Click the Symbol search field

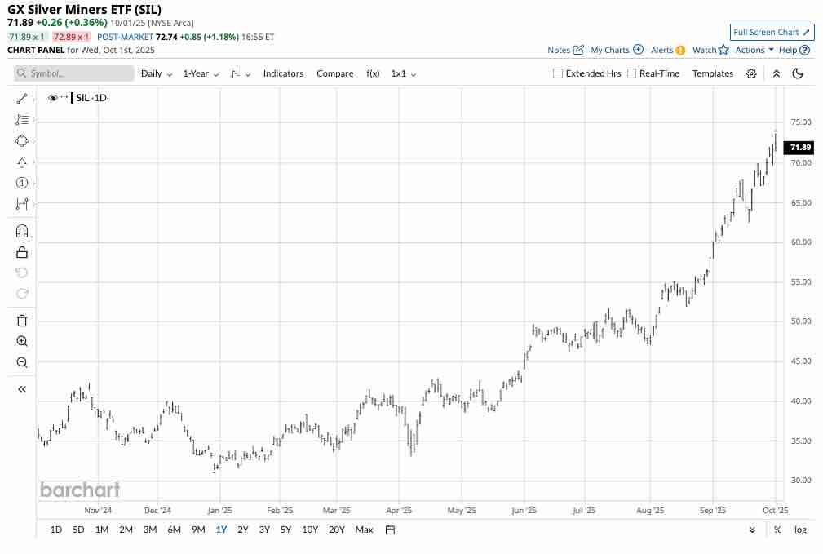74,73
